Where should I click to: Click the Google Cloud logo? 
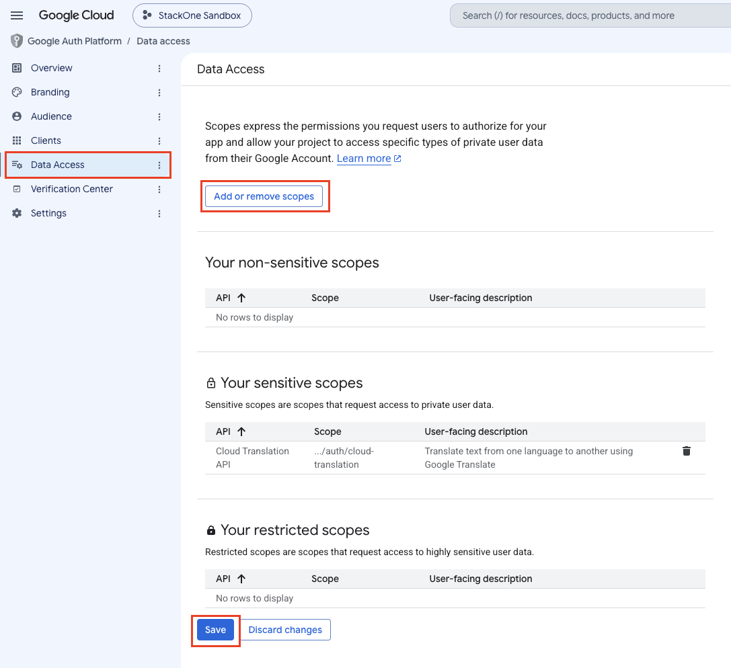(x=76, y=15)
